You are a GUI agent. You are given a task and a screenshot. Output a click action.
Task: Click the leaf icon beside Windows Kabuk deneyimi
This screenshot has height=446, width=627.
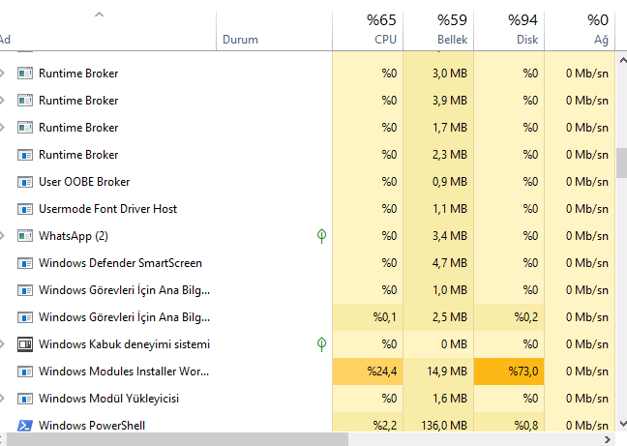[321, 343]
